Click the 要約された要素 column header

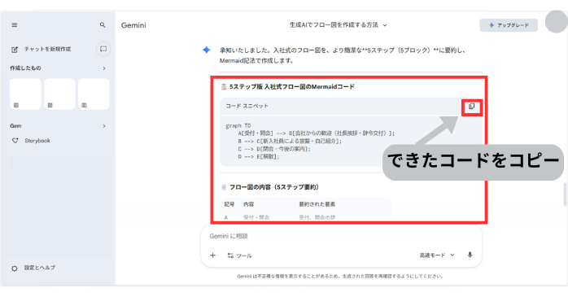click(x=317, y=204)
